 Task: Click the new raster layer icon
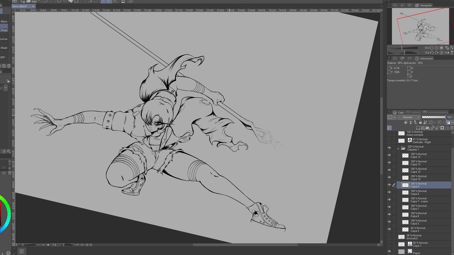418,128
